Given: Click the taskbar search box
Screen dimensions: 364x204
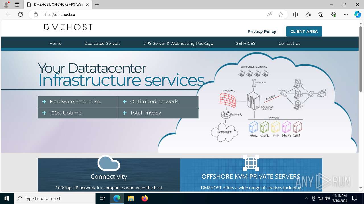Looking at the screenshot, I should point(55,198).
